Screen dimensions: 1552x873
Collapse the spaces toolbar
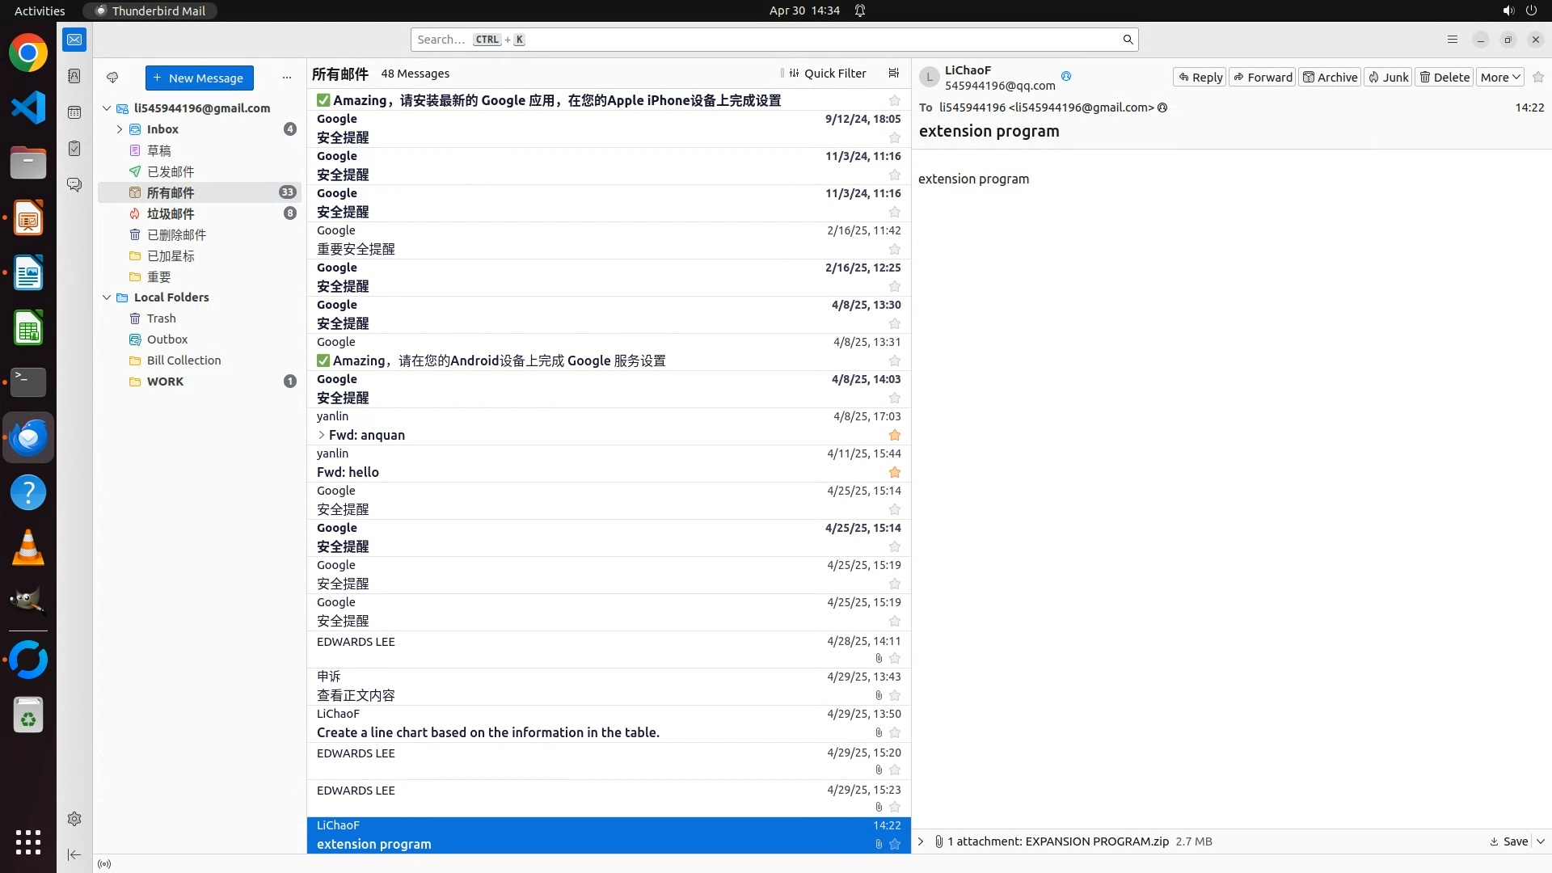pos(74,854)
